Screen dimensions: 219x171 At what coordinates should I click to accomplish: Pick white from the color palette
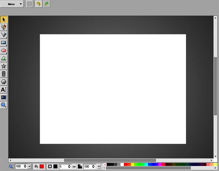point(122,165)
